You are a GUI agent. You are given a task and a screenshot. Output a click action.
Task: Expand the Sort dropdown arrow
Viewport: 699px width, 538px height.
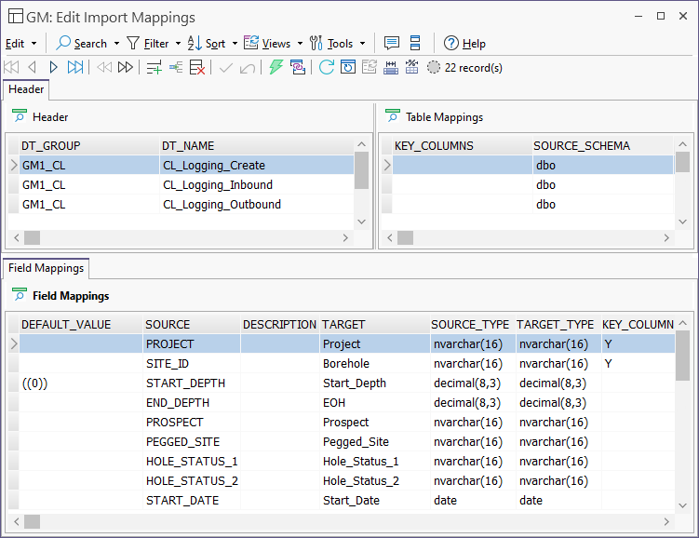tap(235, 44)
